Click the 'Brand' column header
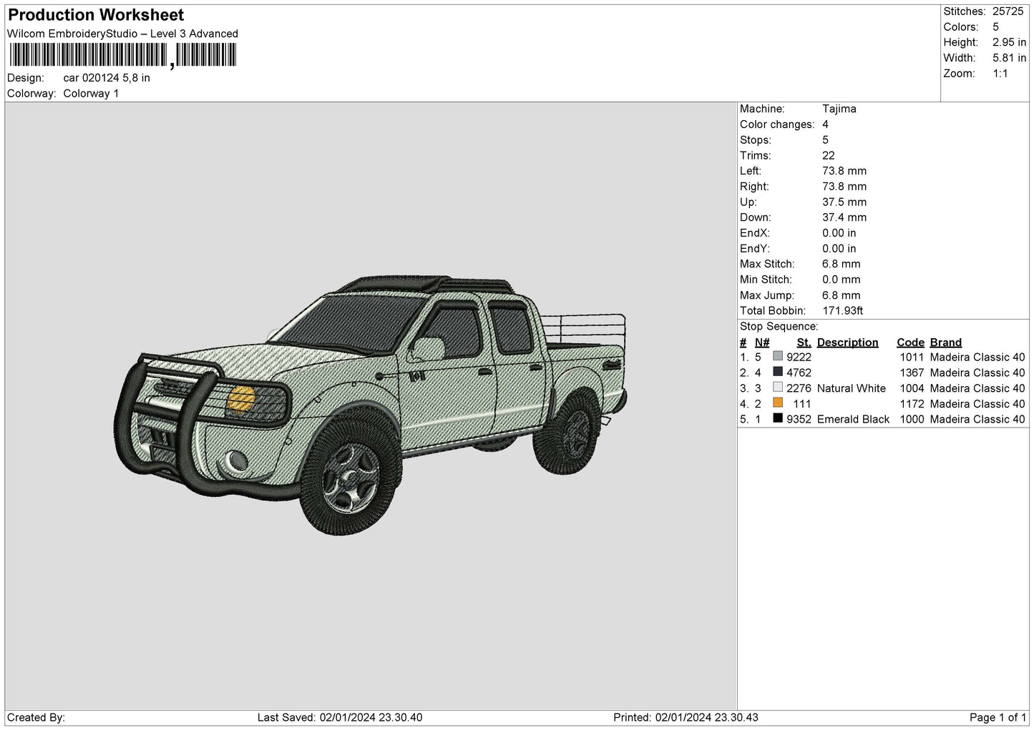The width and height of the screenshot is (1034, 730). pyautogui.click(x=946, y=342)
